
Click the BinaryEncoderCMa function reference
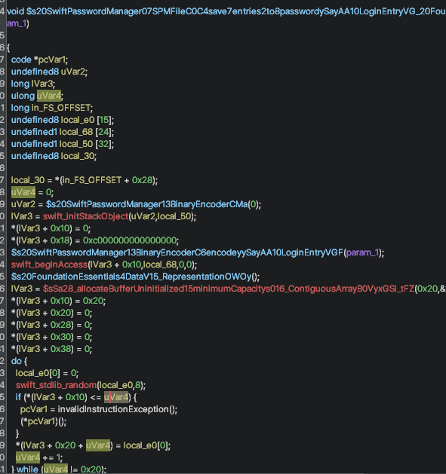(x=146, y=204)
